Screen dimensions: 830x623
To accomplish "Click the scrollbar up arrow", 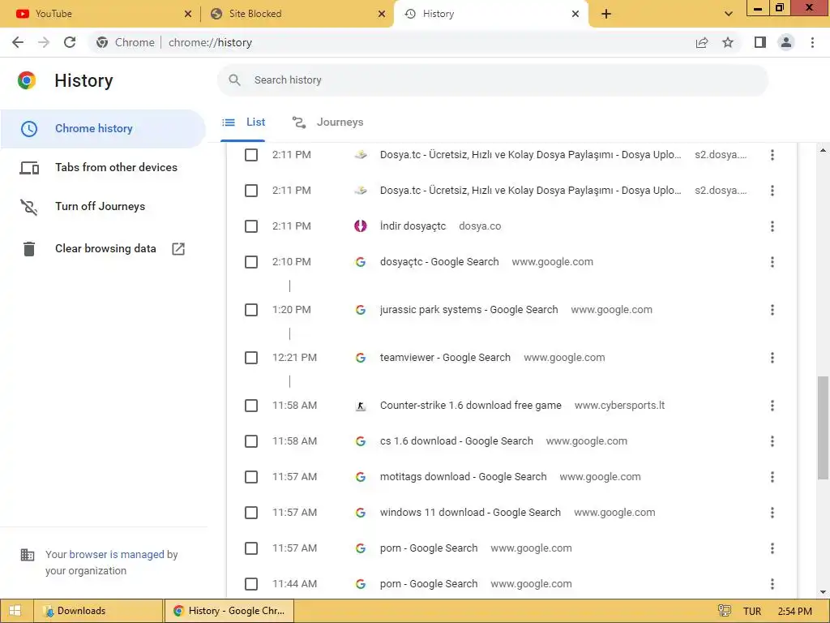I will tap(823, 150).
